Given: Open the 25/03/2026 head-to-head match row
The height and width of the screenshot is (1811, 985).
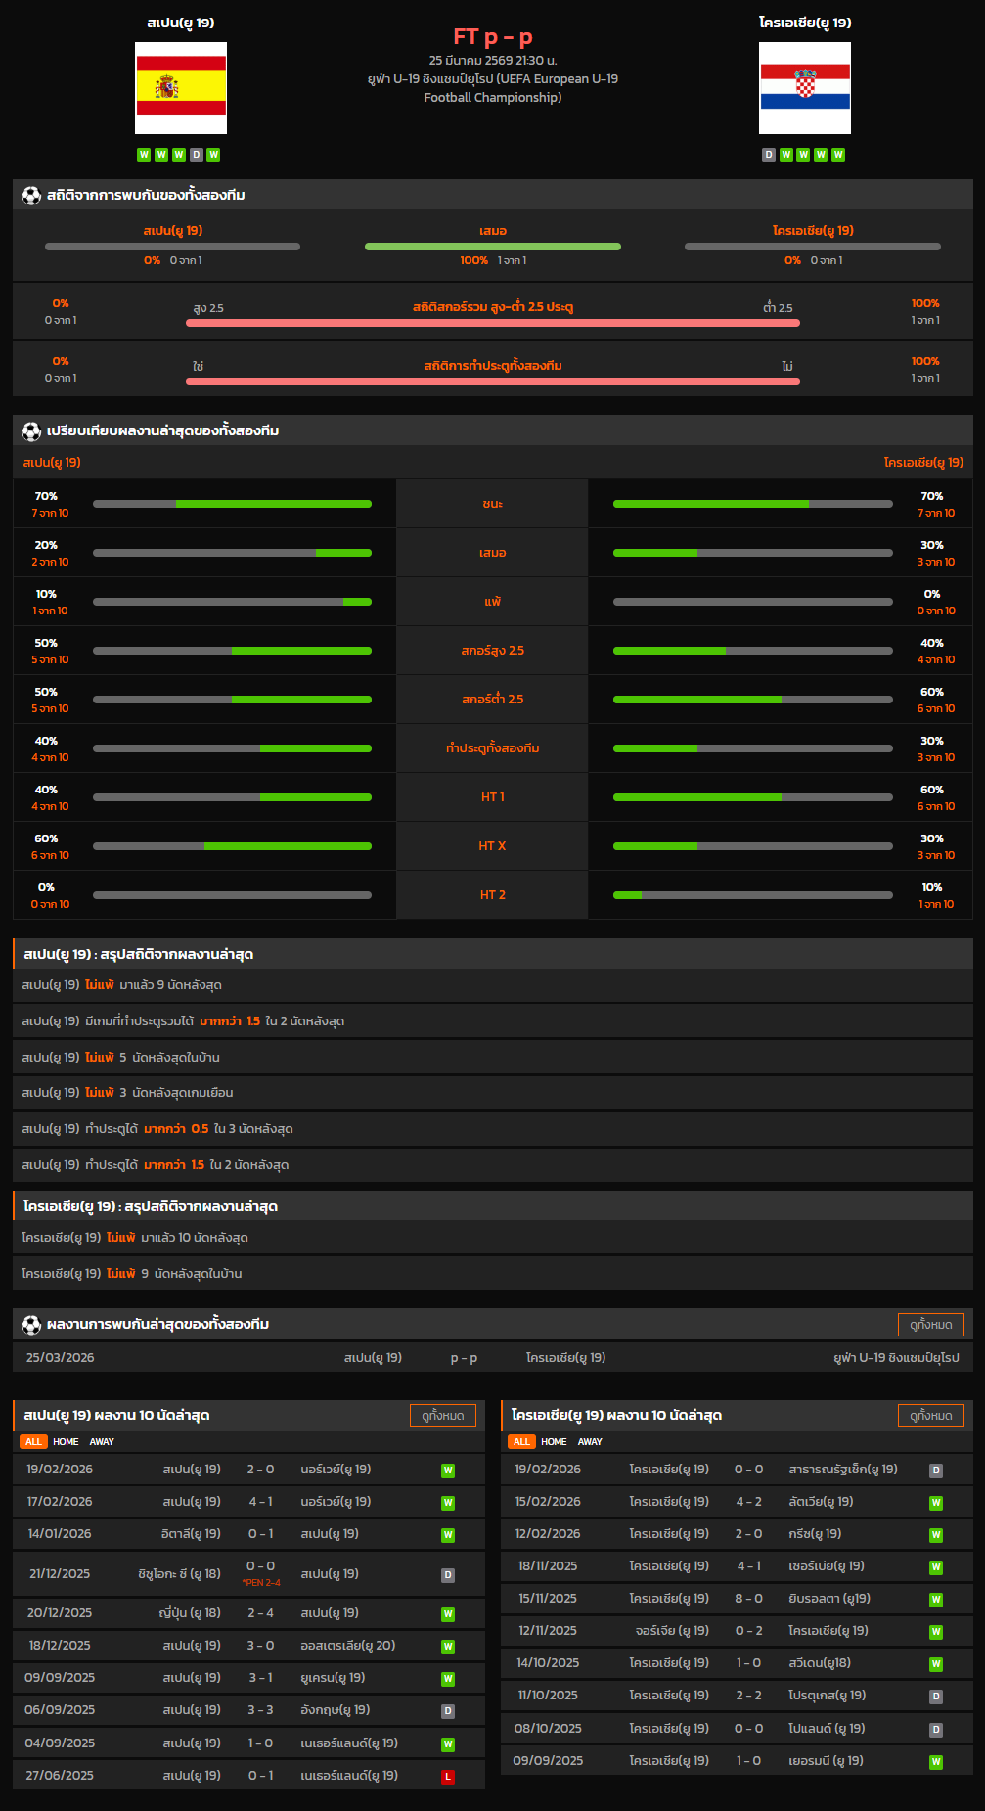Looking at the screenshot, I should 492,1358.
